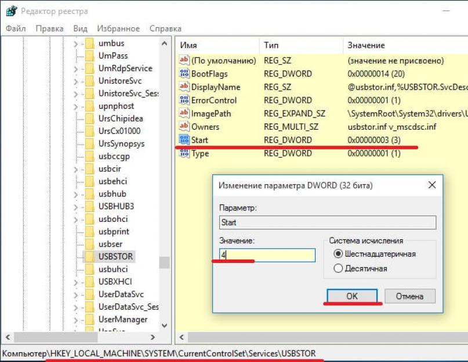Expand the USBHUB3 tree node
Viewport: 468px width, 362px height.
pos(76,207)
